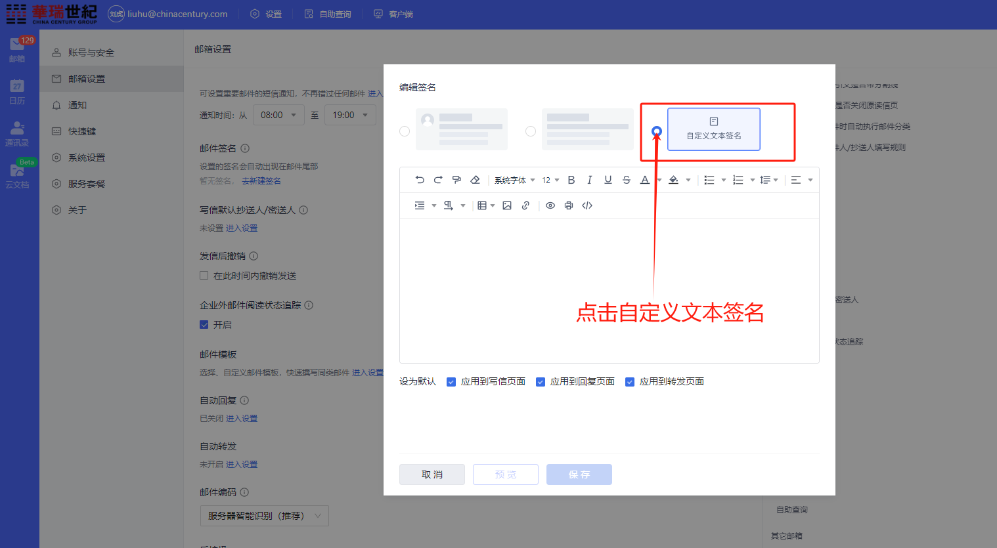
Task: Open 服务套餐 settings menu item
Action: [x=112, y=184]
